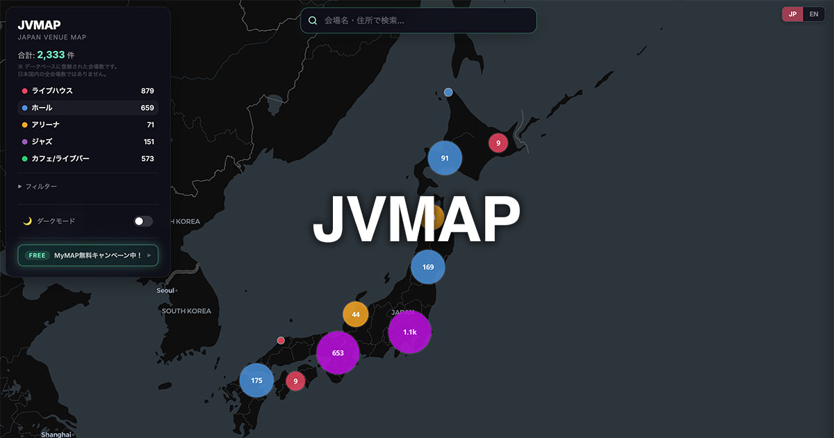The width and height of the screenshot is (834, 438).
Task: Focus the venue name search field
Action: [425, 21]
